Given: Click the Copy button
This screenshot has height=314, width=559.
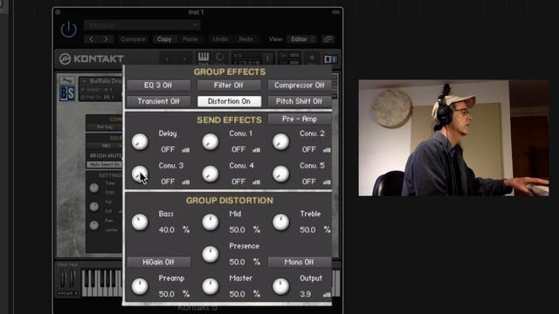Looking at the screenshot, I should click(x=164, y=39).
